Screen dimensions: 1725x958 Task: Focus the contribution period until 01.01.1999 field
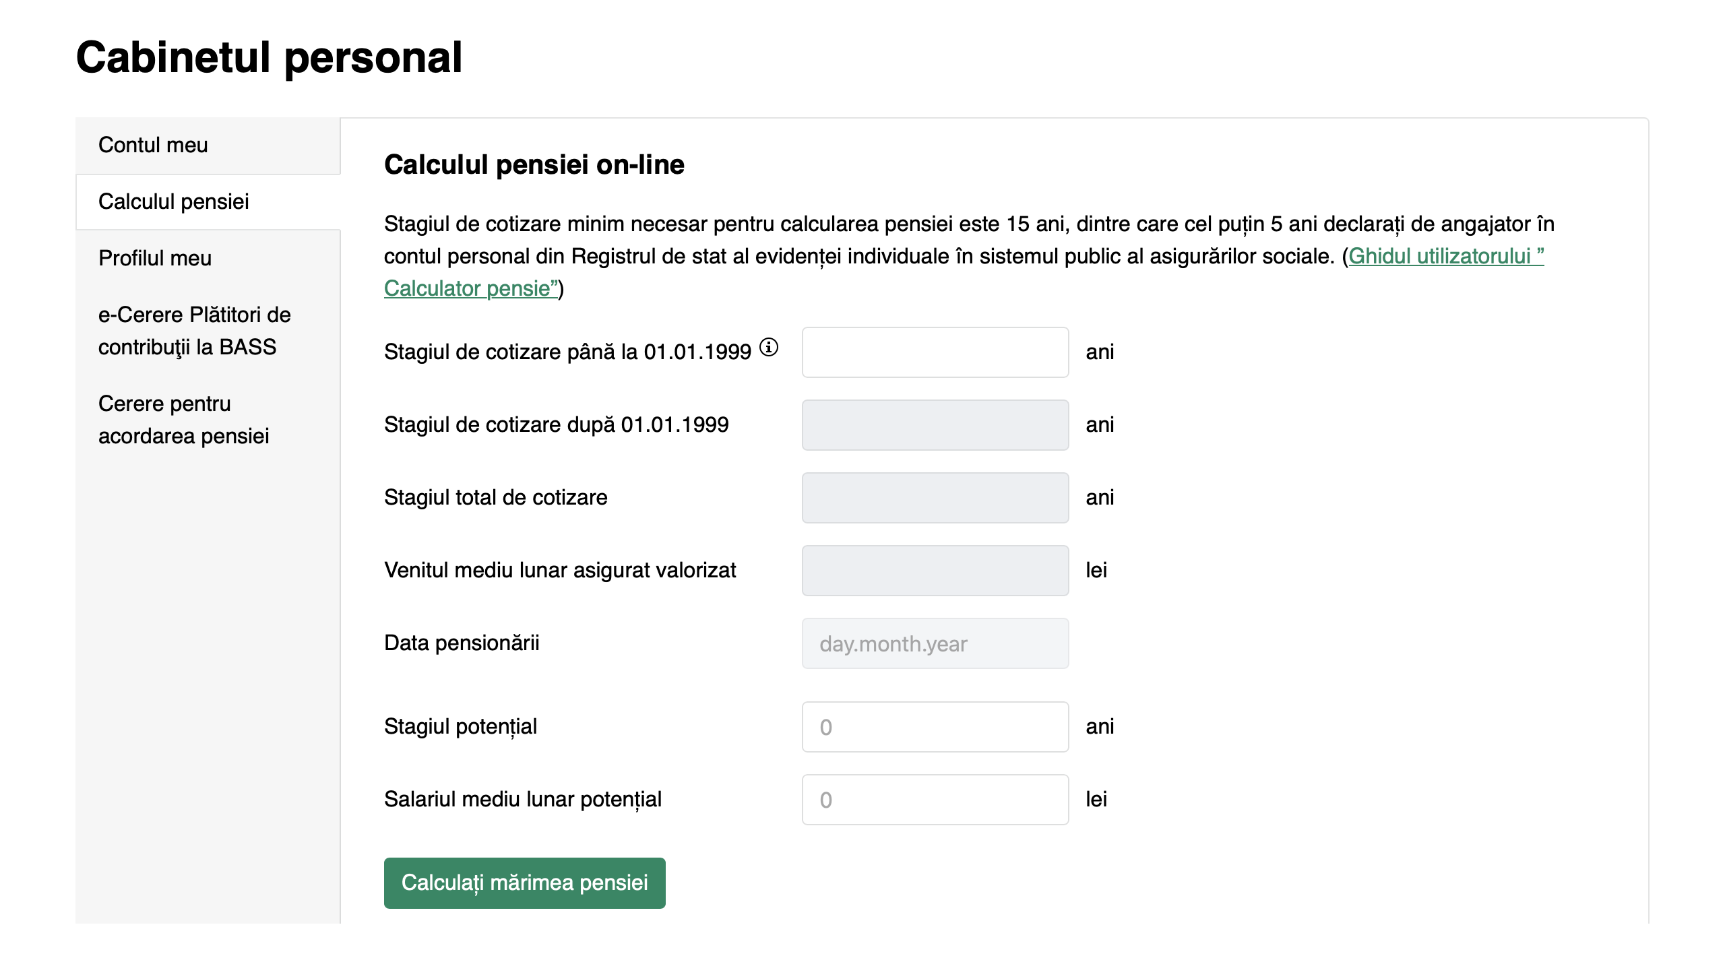coord(935,352)
